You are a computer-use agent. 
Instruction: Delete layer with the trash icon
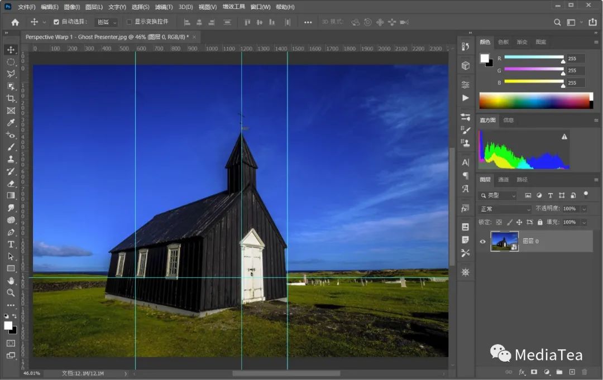click(x=585, y=372)
